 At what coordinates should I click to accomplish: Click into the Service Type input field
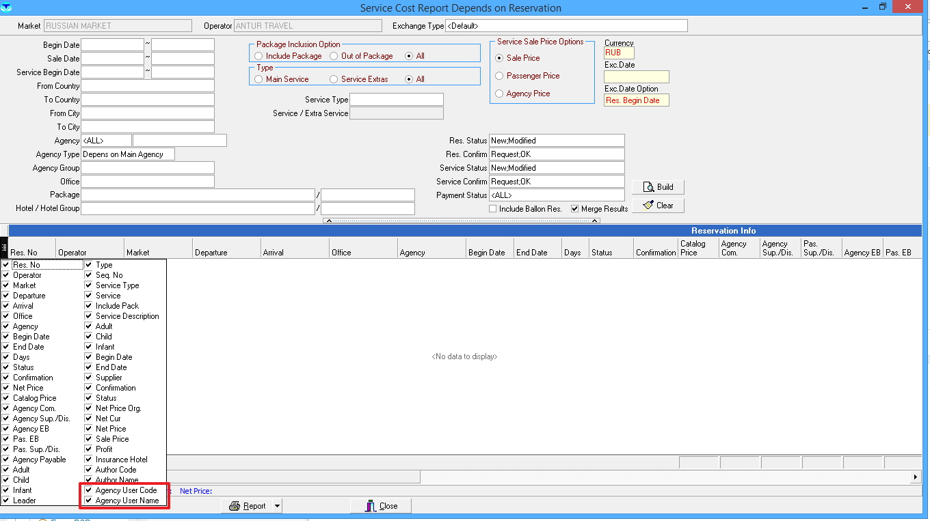[x=396, y=100]
